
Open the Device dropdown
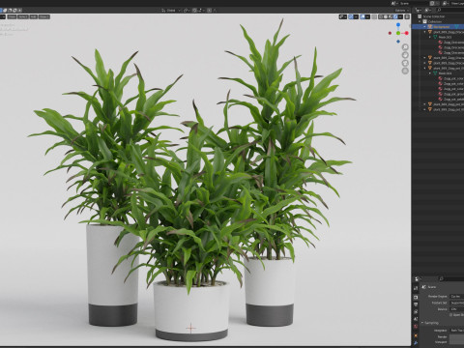tap(456, 309)
